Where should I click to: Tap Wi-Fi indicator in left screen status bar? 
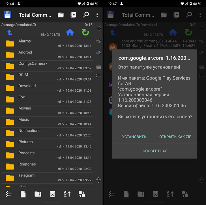pos(79,4)
